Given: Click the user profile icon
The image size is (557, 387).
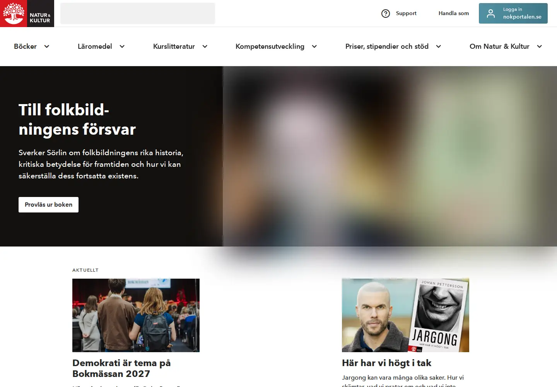Looking at the screenshot, I should coord(491,14).
